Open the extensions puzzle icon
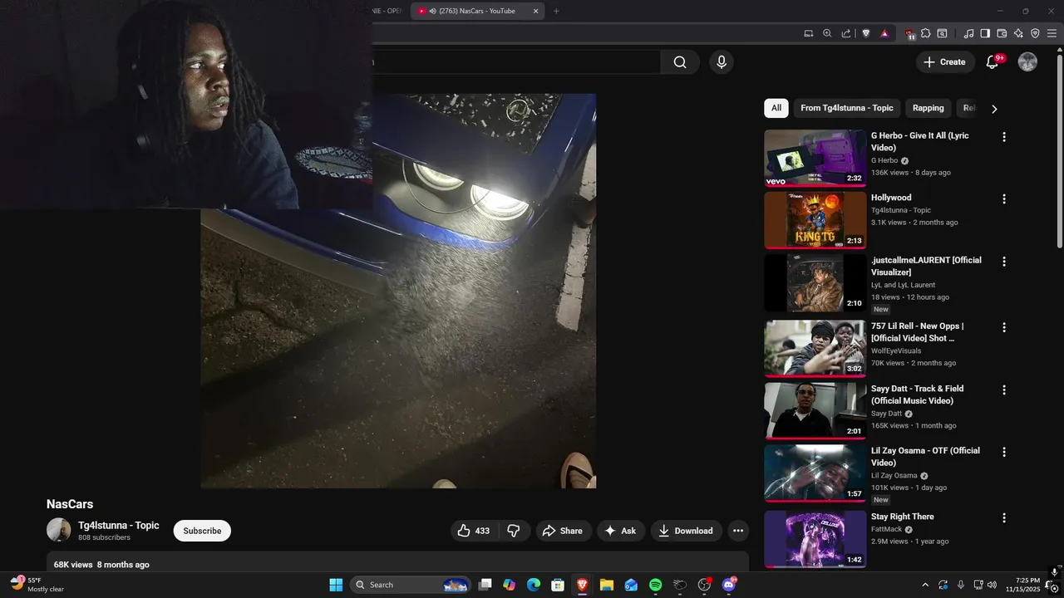The image size is (1064, 598). coord(926,33)
